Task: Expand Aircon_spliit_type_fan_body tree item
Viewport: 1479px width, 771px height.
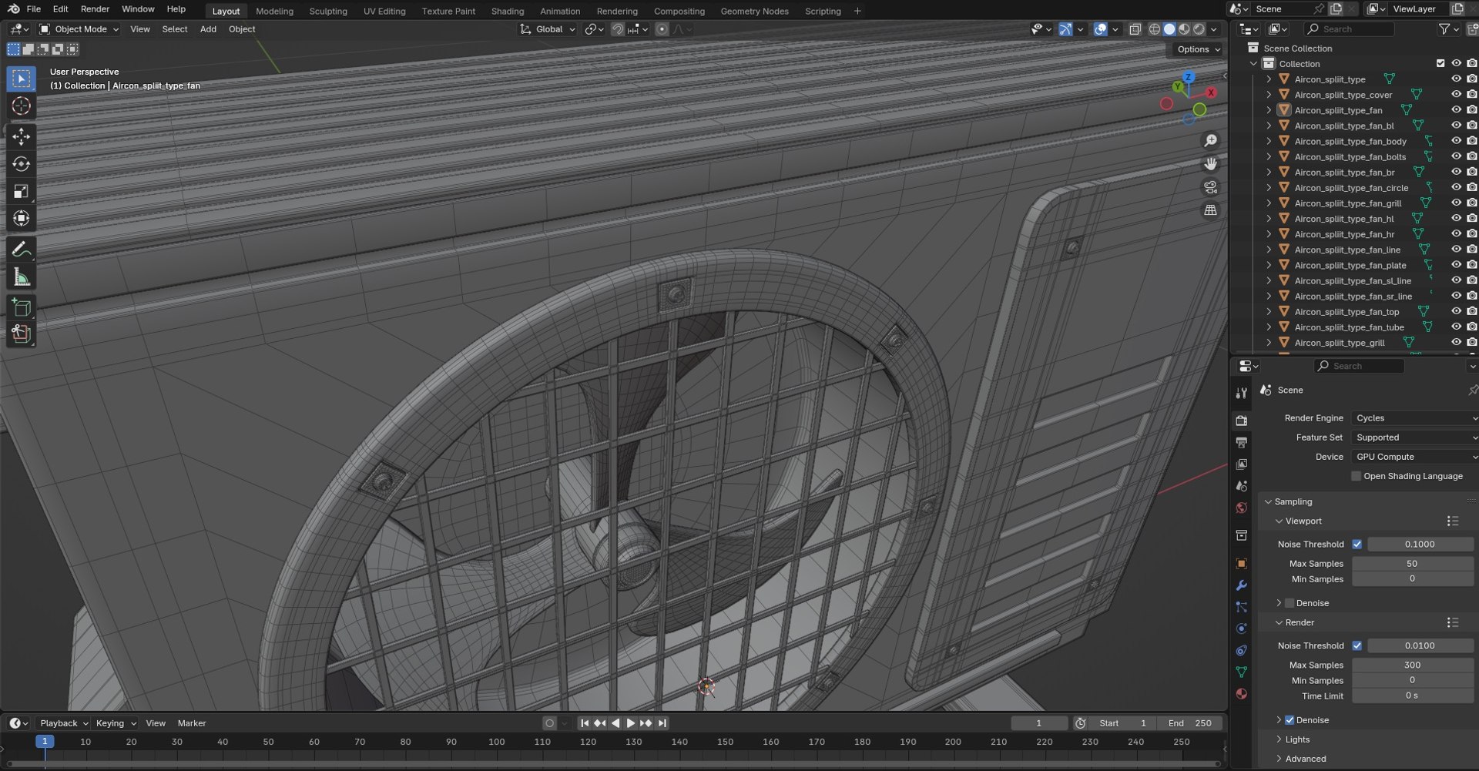Action: coord(1269,142)
